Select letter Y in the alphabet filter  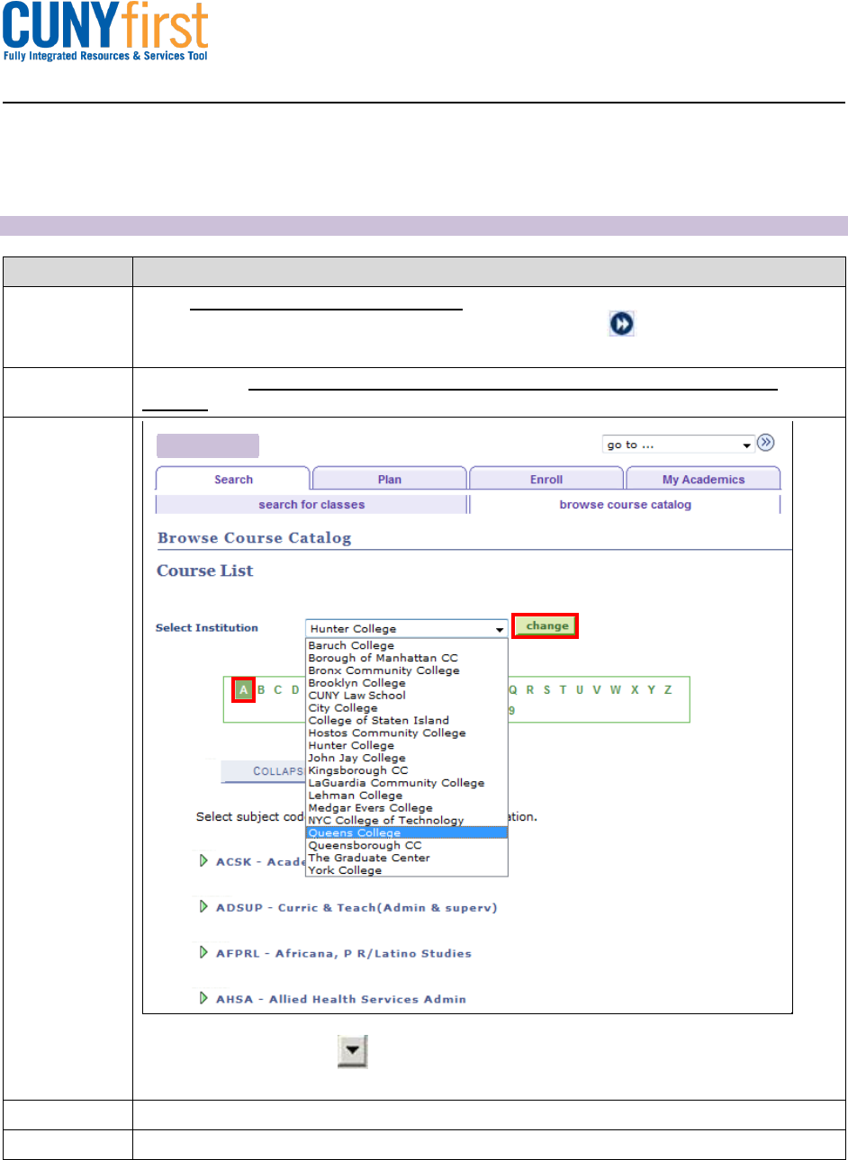(x=651, y=690)
